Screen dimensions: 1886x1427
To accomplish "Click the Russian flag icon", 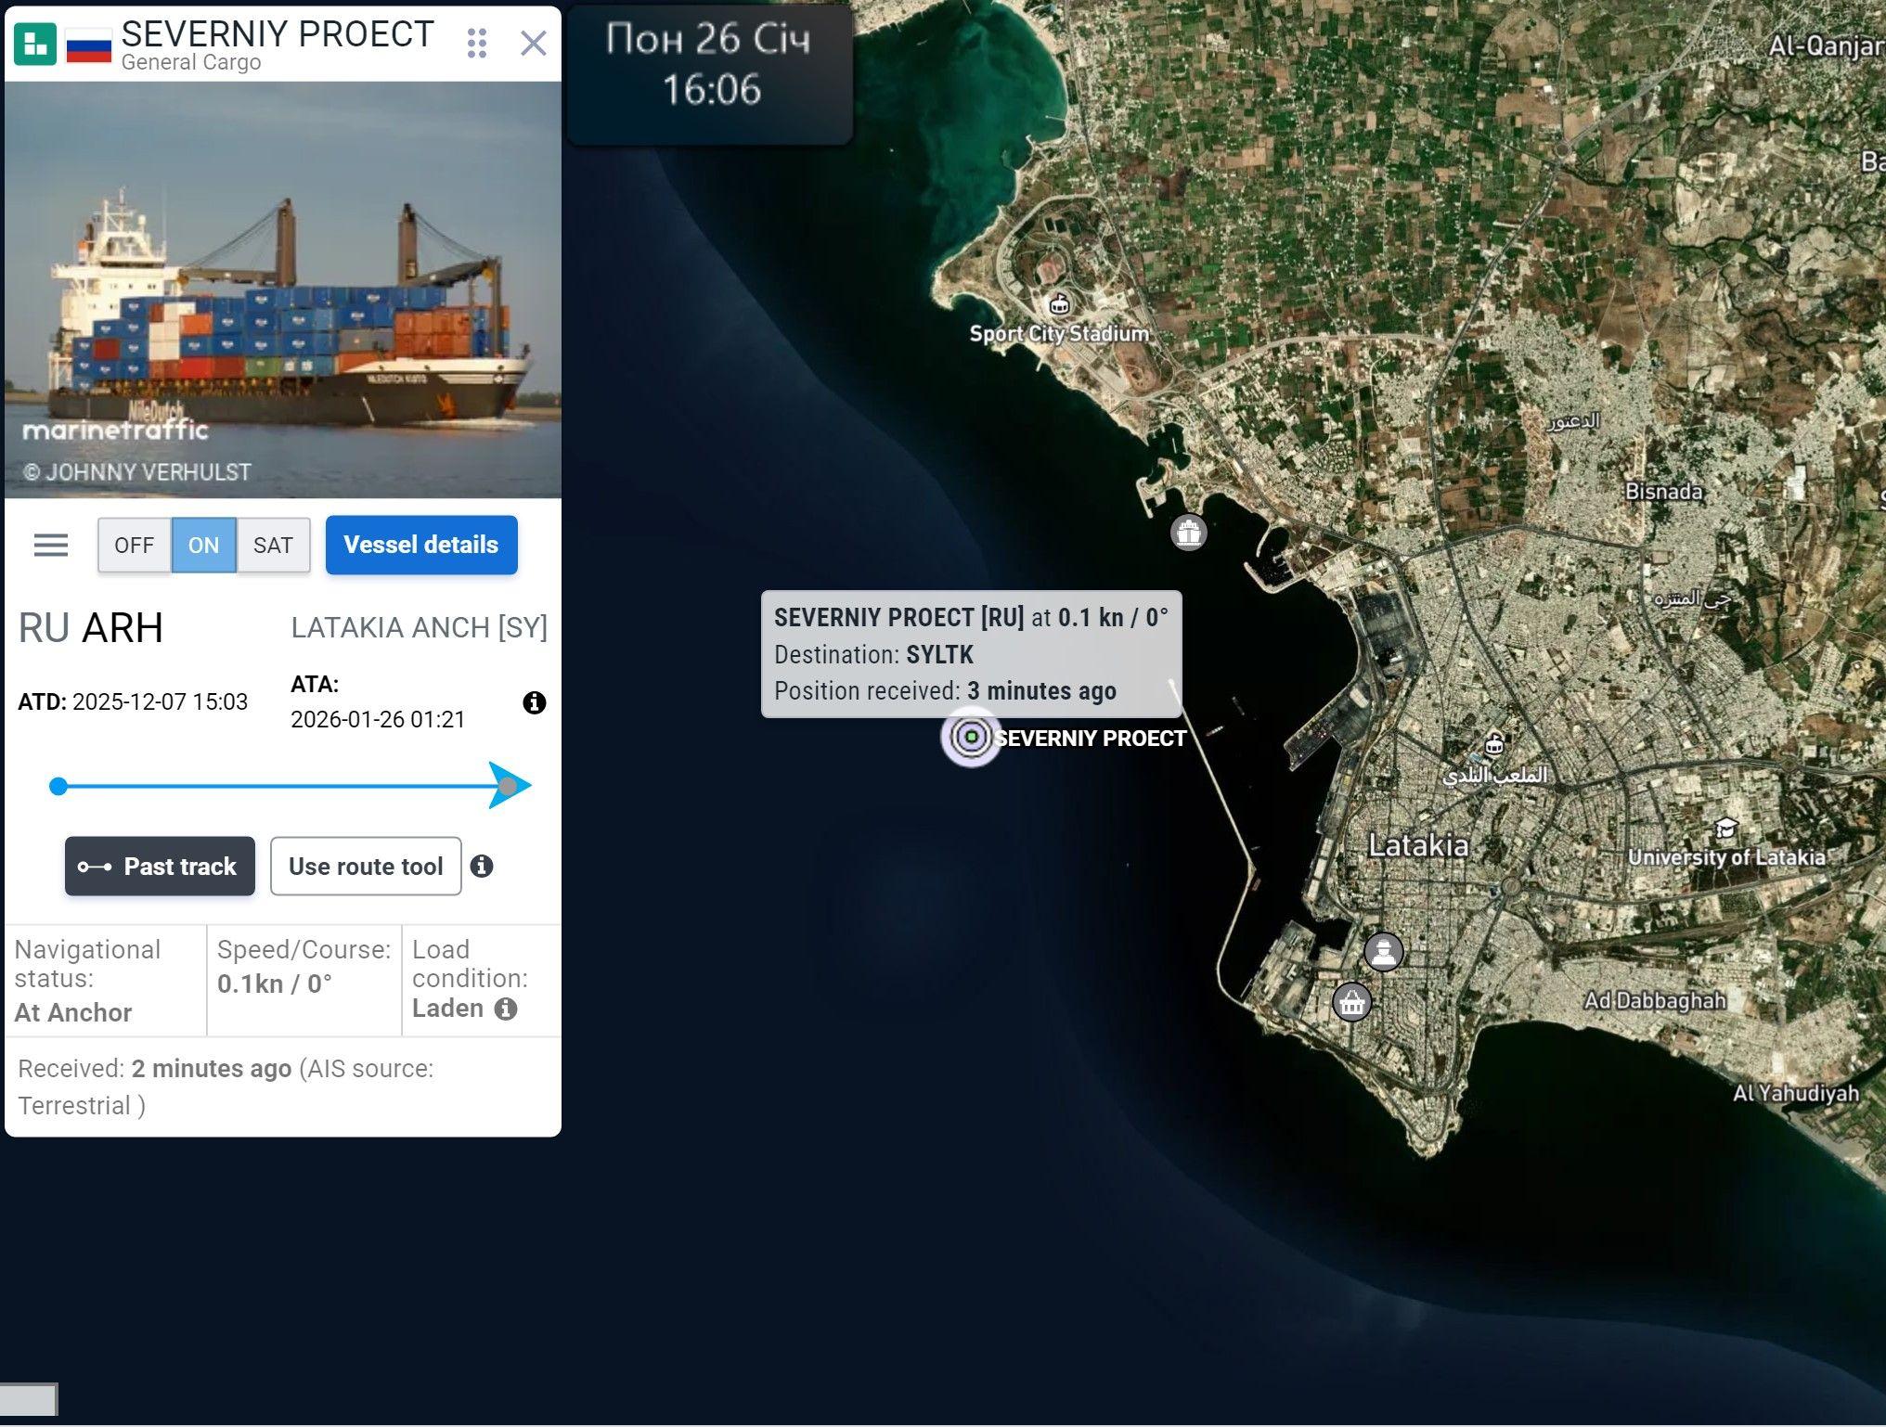I will pos(89,45).
